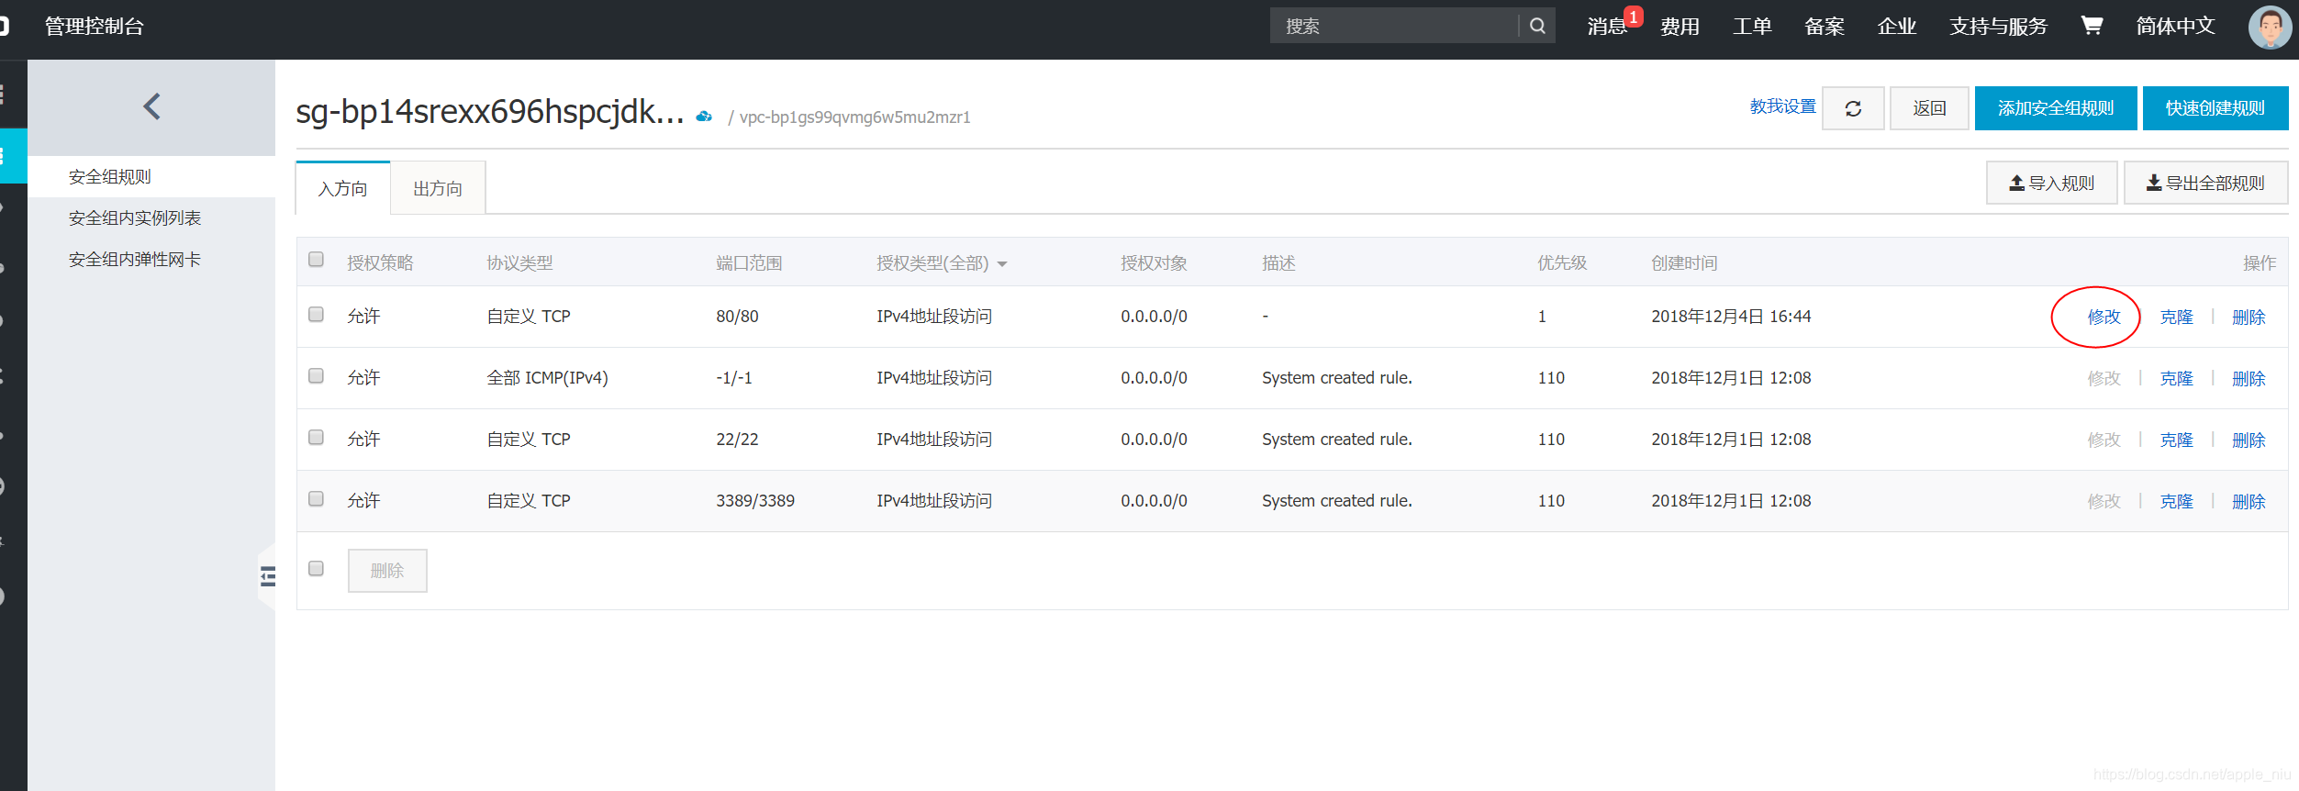2299x791 pixels.
Task: Click 管理控制台 in the header
Action: [x=95, y=26]
